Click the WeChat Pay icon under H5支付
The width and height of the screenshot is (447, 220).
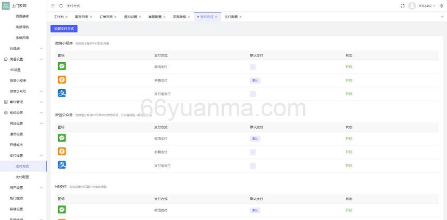62,210
